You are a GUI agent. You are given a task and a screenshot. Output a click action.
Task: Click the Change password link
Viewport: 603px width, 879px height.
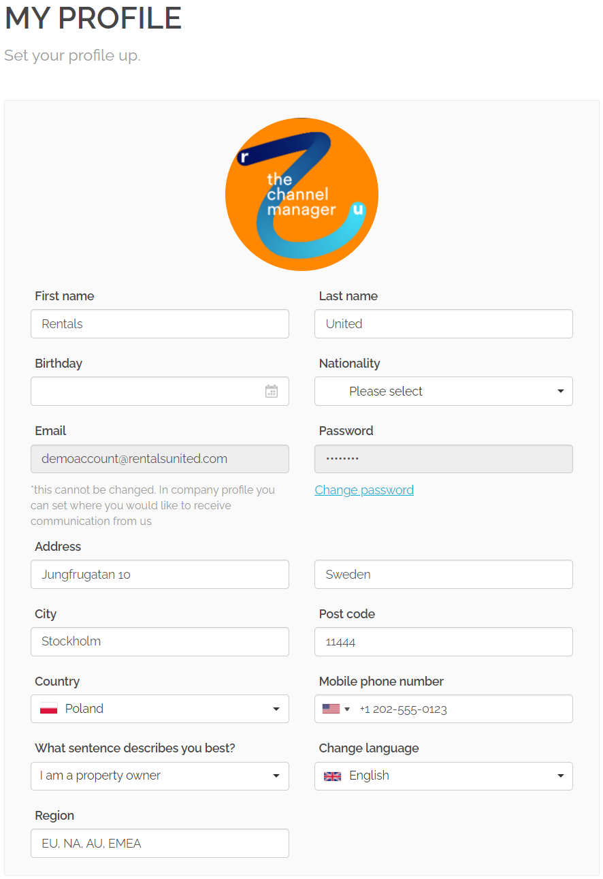coord(364,490)
